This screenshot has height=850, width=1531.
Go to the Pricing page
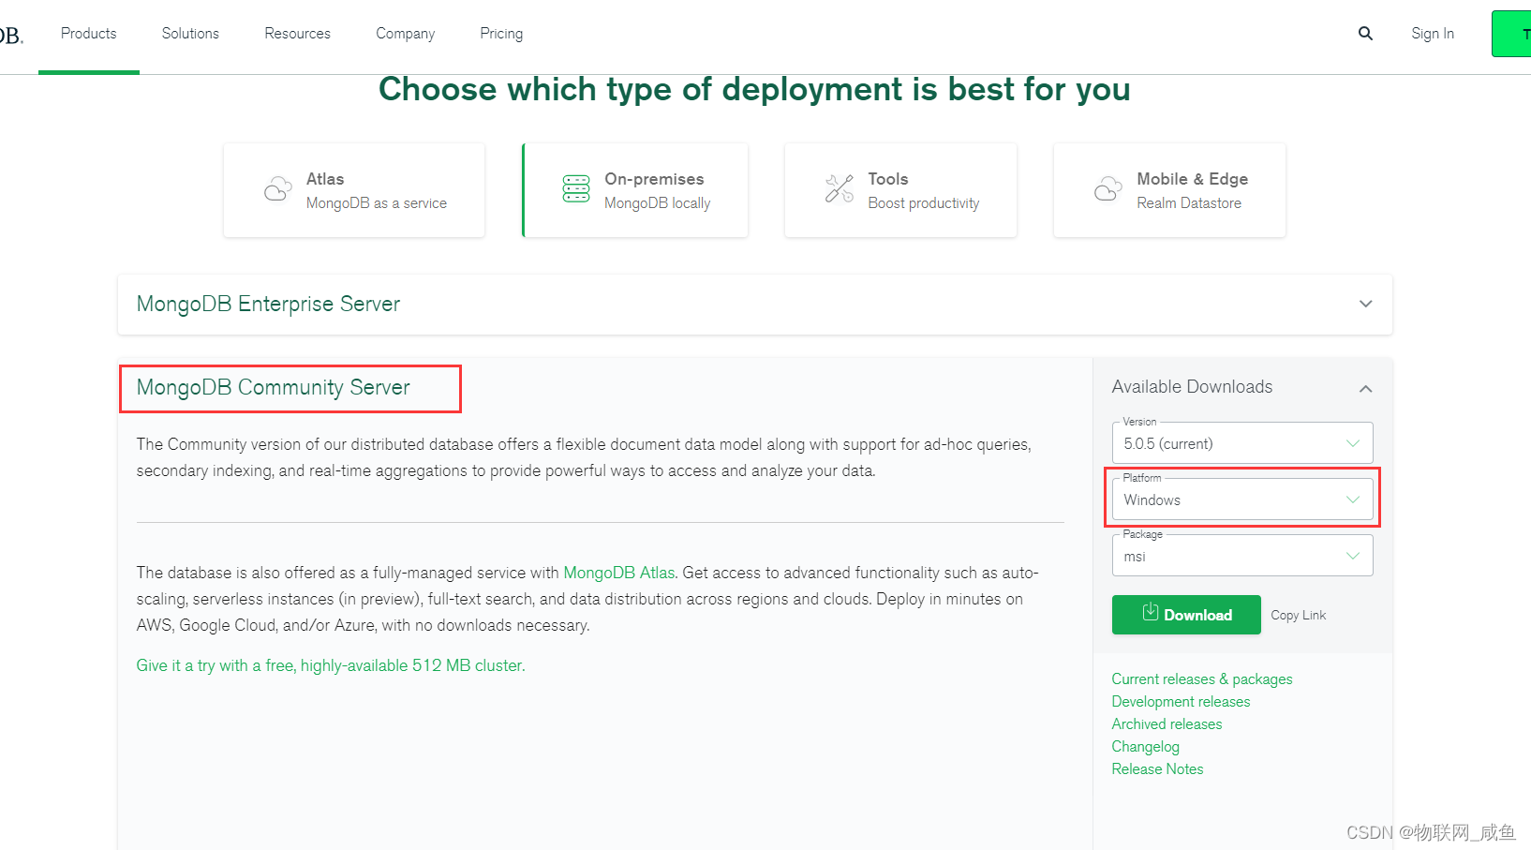click(500, 33)
